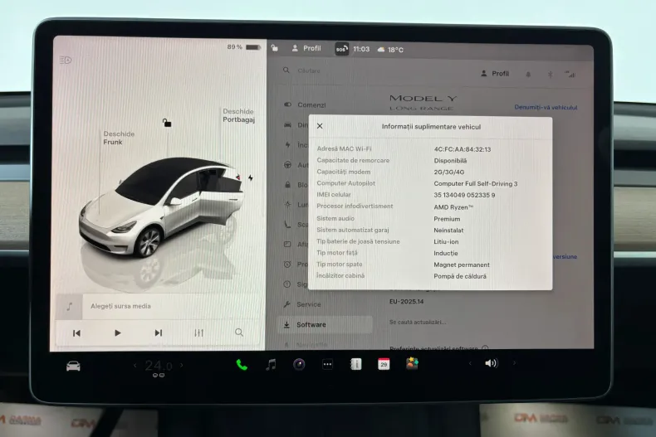Image resolution: width=656 pixels, height=437 pixels.
Task: Tap the SOS emergency icon
Action: click(341, 49)
